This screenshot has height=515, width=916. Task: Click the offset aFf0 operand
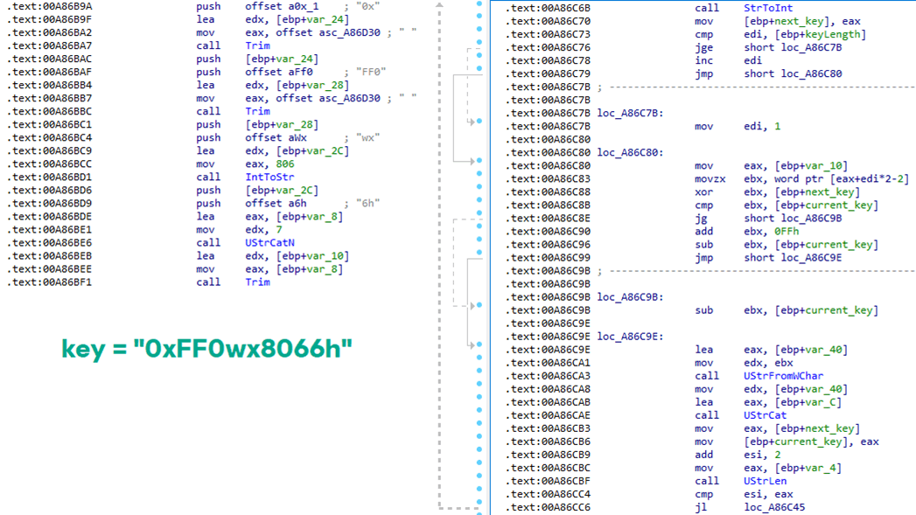coord(279,72)
